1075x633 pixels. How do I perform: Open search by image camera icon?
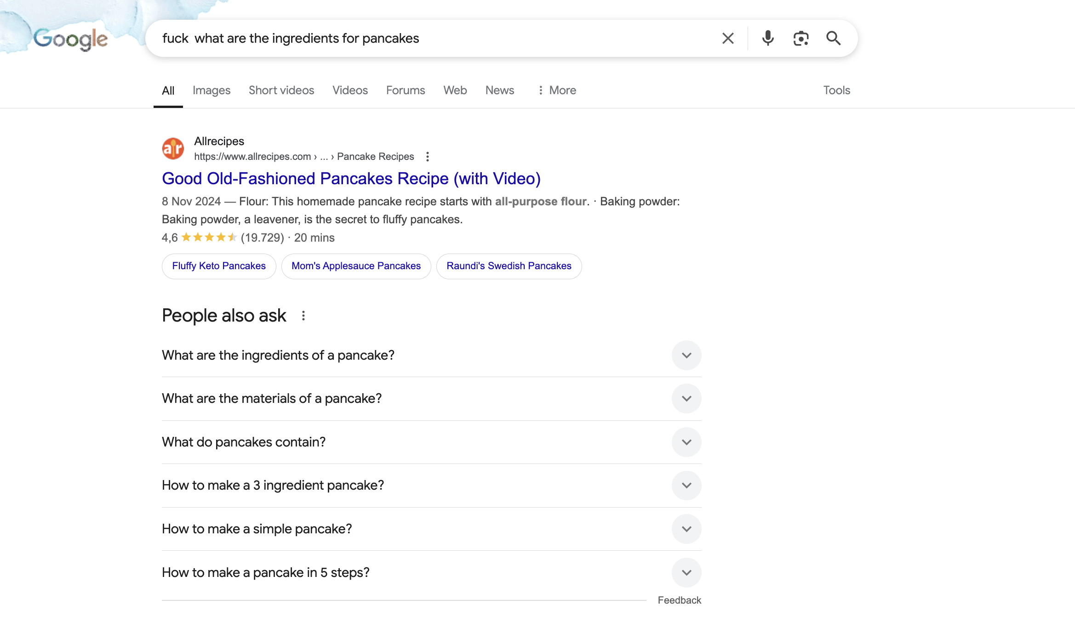(x=801, y=38)
